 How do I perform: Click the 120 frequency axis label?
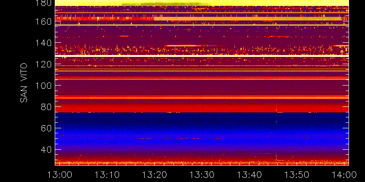[x=43, y=64]
